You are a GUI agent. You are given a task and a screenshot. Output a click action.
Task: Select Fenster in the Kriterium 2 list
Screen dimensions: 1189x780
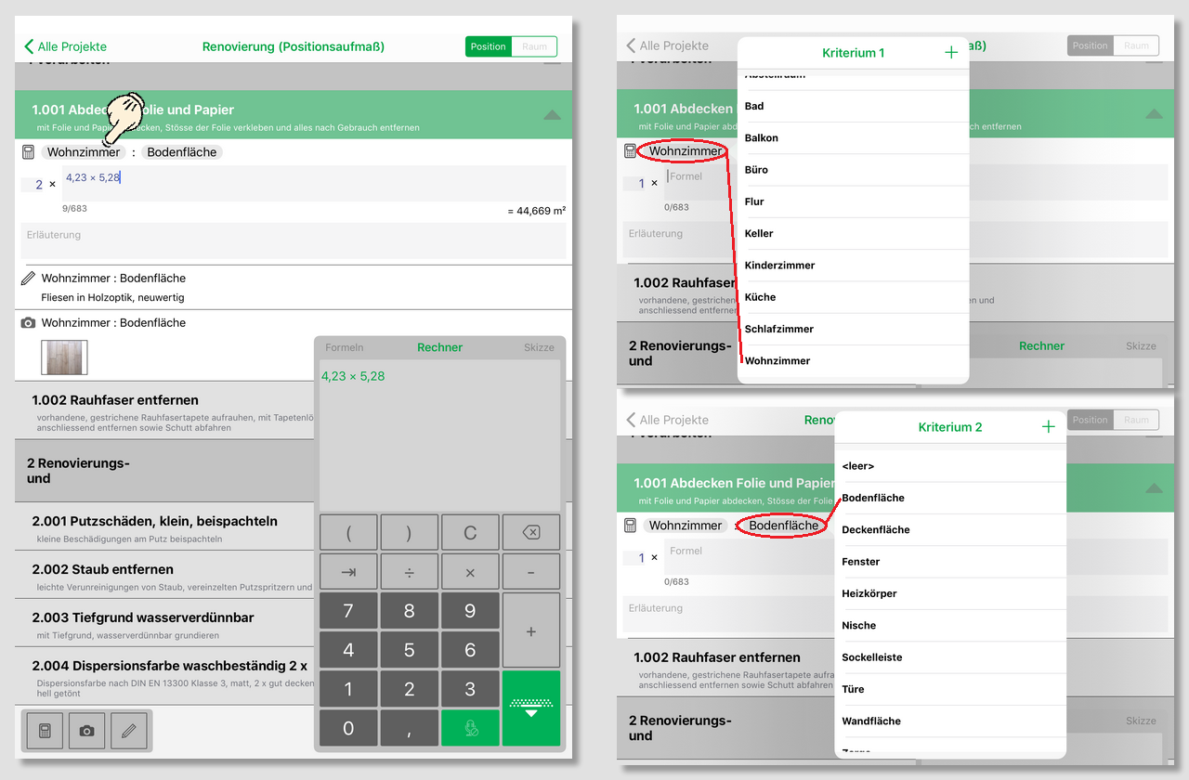click(x=860, y=562)
